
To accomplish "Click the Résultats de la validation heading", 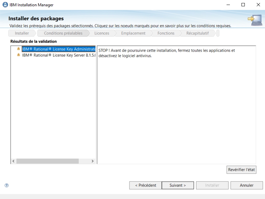I will point(33,41).
